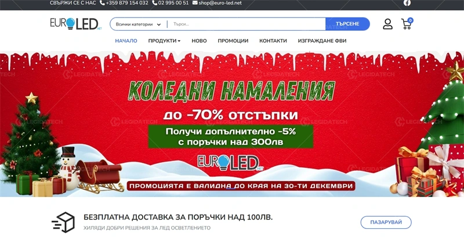Open the КОНТАКТИ page
The width and height of the screenshot is (464, 237).
coord(273,41)
